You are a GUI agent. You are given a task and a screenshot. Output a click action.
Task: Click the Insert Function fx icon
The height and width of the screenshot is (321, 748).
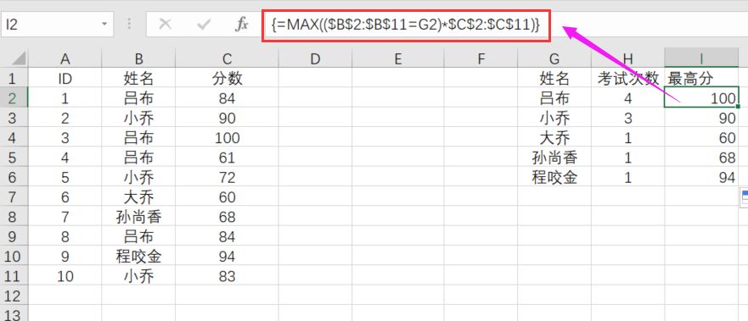coord(242,25)
